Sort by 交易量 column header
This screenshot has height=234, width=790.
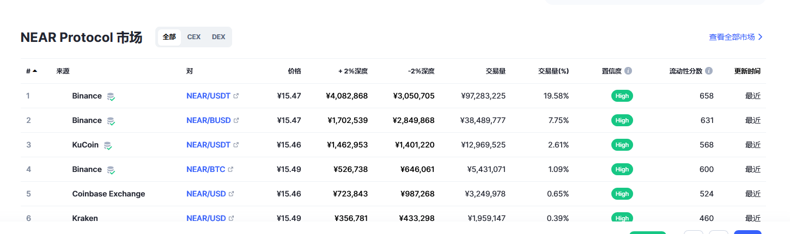click(495, 71)
